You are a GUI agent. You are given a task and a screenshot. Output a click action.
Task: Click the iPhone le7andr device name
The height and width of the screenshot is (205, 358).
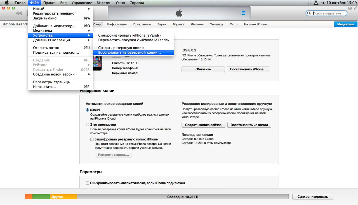pos(16,24)
